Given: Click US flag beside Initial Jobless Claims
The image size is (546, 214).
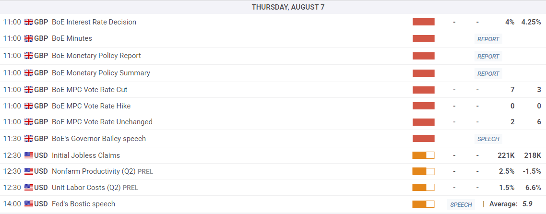Looking at the screenshot, I should 28,155.
